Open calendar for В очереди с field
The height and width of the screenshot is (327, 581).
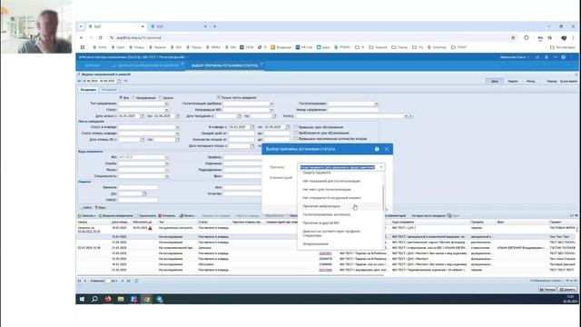(x=252, y=127)
